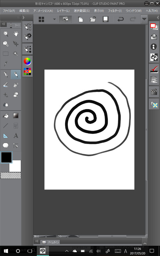Select the Eraser tool
The width and height of the screenshot is (160, 256).
(16, 95)
